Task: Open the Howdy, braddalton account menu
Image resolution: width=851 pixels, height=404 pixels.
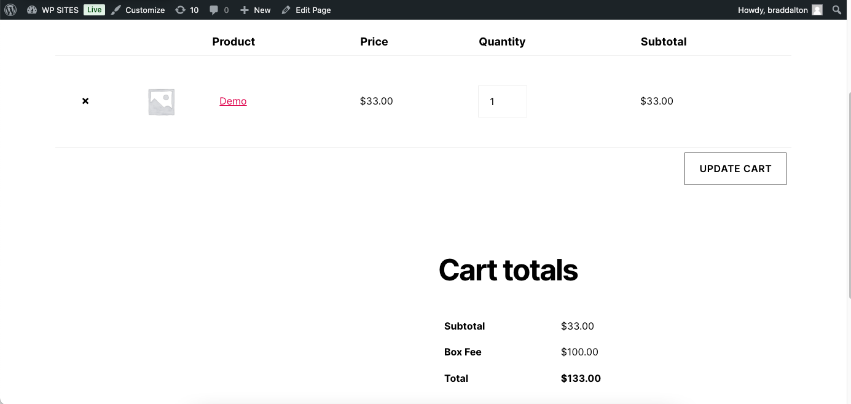Action: point(772,10)
